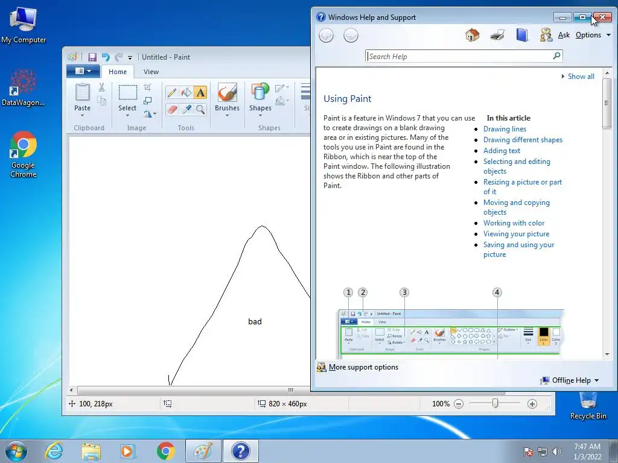
Task: Click the Cut scissors icon
Action: click(101, 87)
